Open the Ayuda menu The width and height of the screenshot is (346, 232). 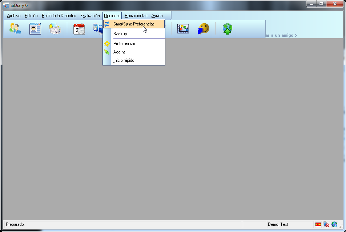coord(157,16)
